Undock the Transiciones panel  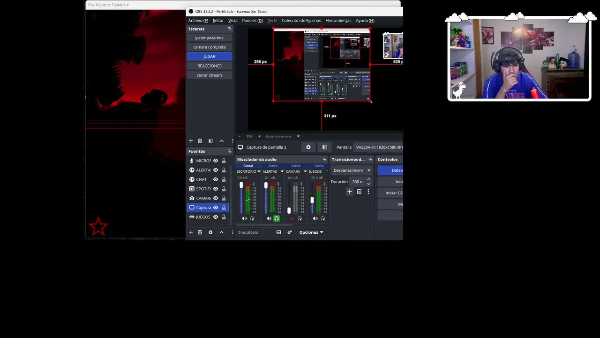[370, 160]
